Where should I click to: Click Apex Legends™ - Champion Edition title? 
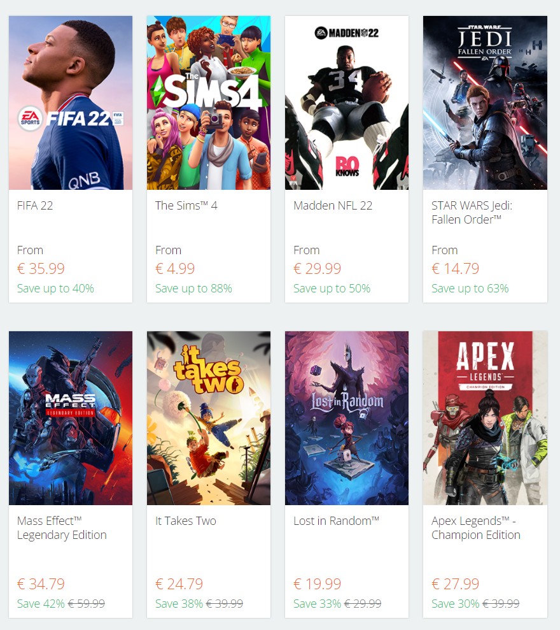pyautogui.click(x=476, y=528)
